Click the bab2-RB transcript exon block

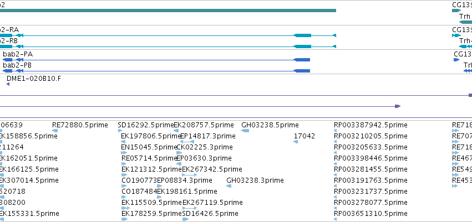click(302, 47)
